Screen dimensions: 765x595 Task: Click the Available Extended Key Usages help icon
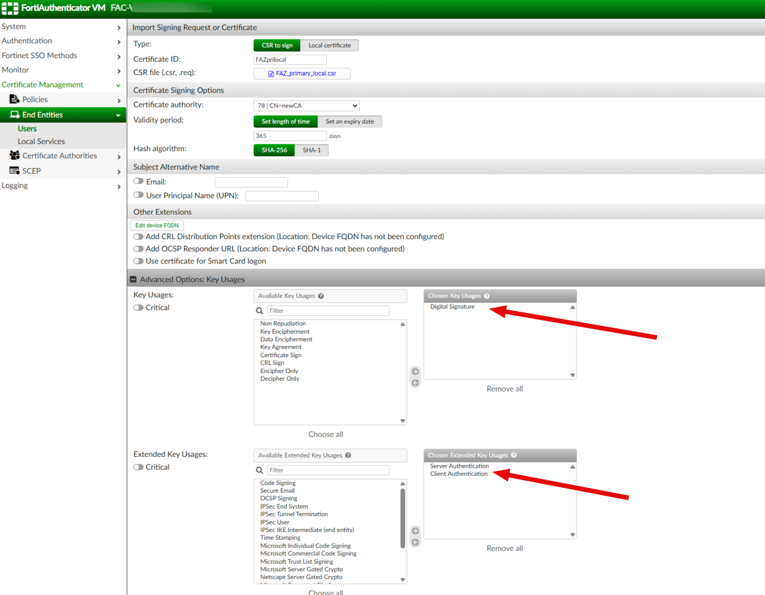coord(348,455)
